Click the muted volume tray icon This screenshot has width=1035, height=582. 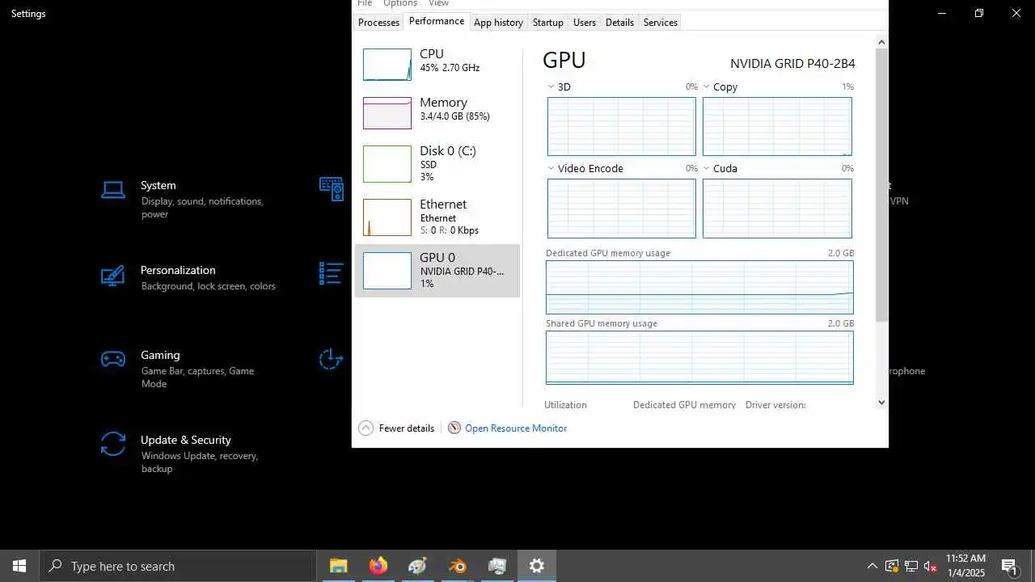(x=931, y=566)
